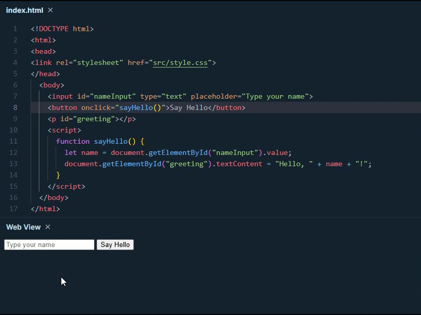Click the placeholder "Type your name" string in code

(x=275, y=97)
